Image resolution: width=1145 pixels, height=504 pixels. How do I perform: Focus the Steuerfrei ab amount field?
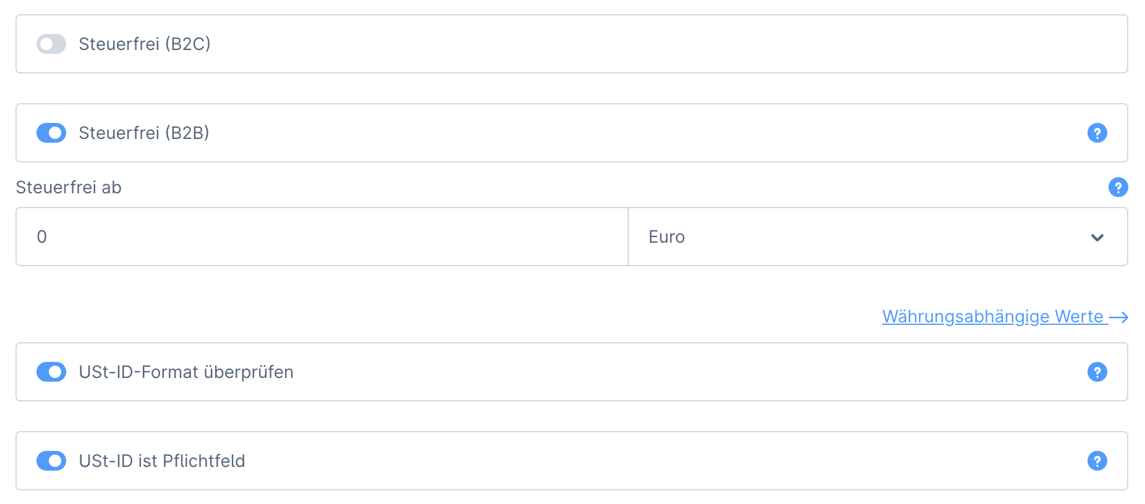coord(321,237)
